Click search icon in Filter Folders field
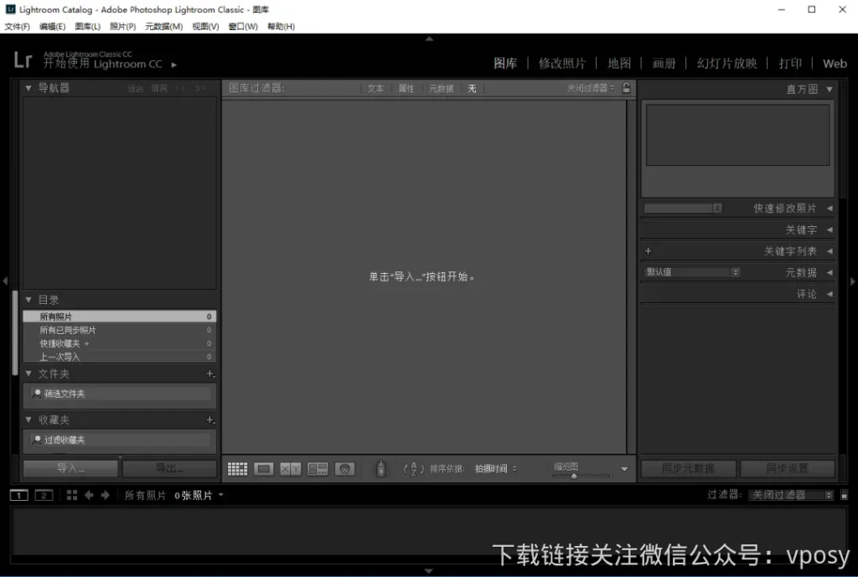The image size is (858, 577). (37, 394)
